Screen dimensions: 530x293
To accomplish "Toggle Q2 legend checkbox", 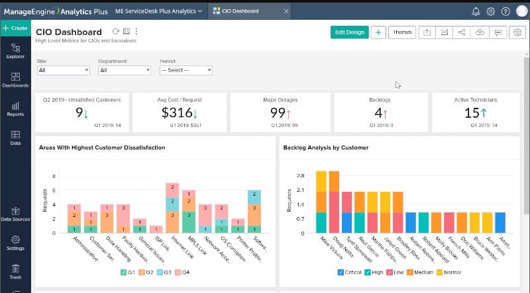I will 142,272.
